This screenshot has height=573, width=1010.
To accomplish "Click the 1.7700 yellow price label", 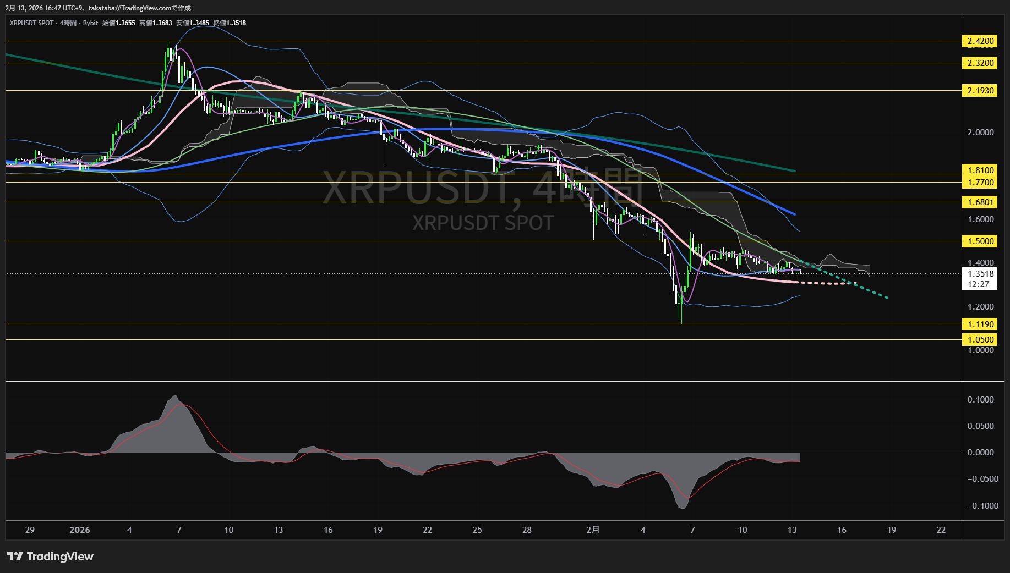I will click(x=980, y=183).
